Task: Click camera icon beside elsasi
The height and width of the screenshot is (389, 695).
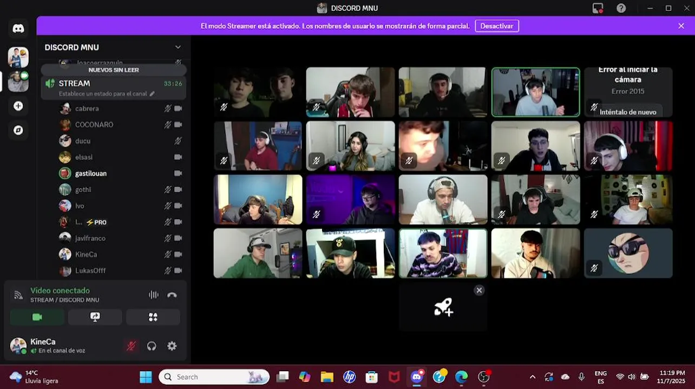Action: pyautogui.click(x=178, y=157)
